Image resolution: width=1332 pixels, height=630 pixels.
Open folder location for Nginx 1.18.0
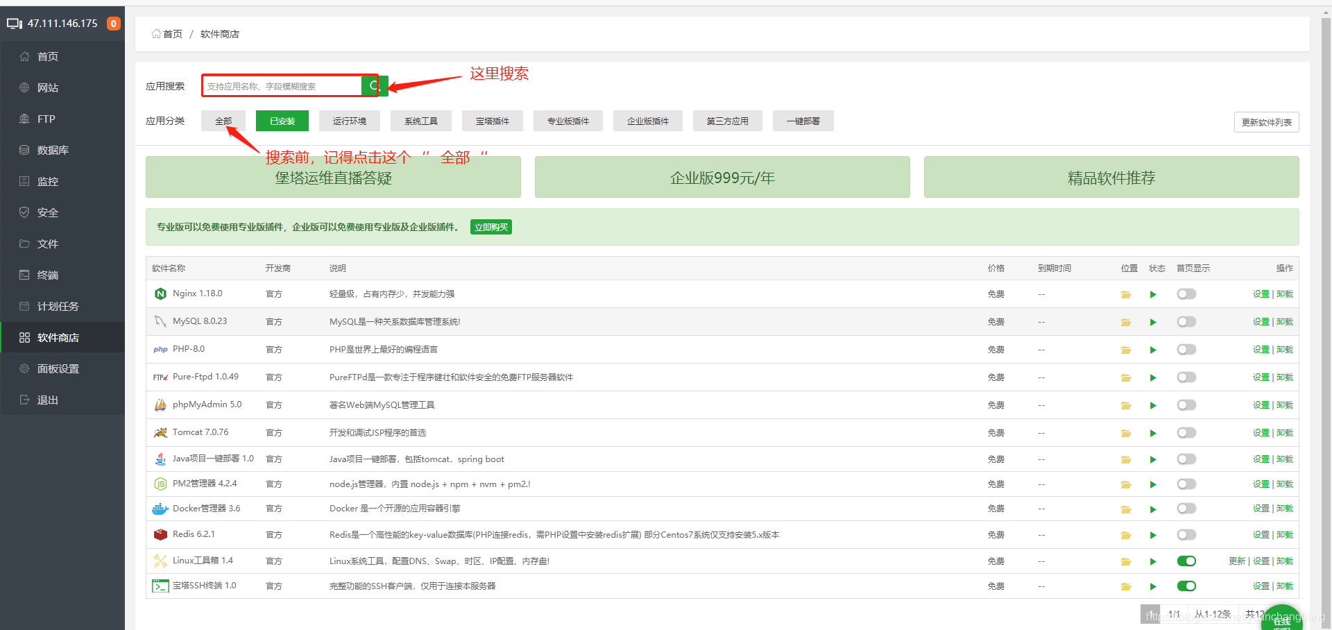pyautogui.click(x=1125, y=294)
